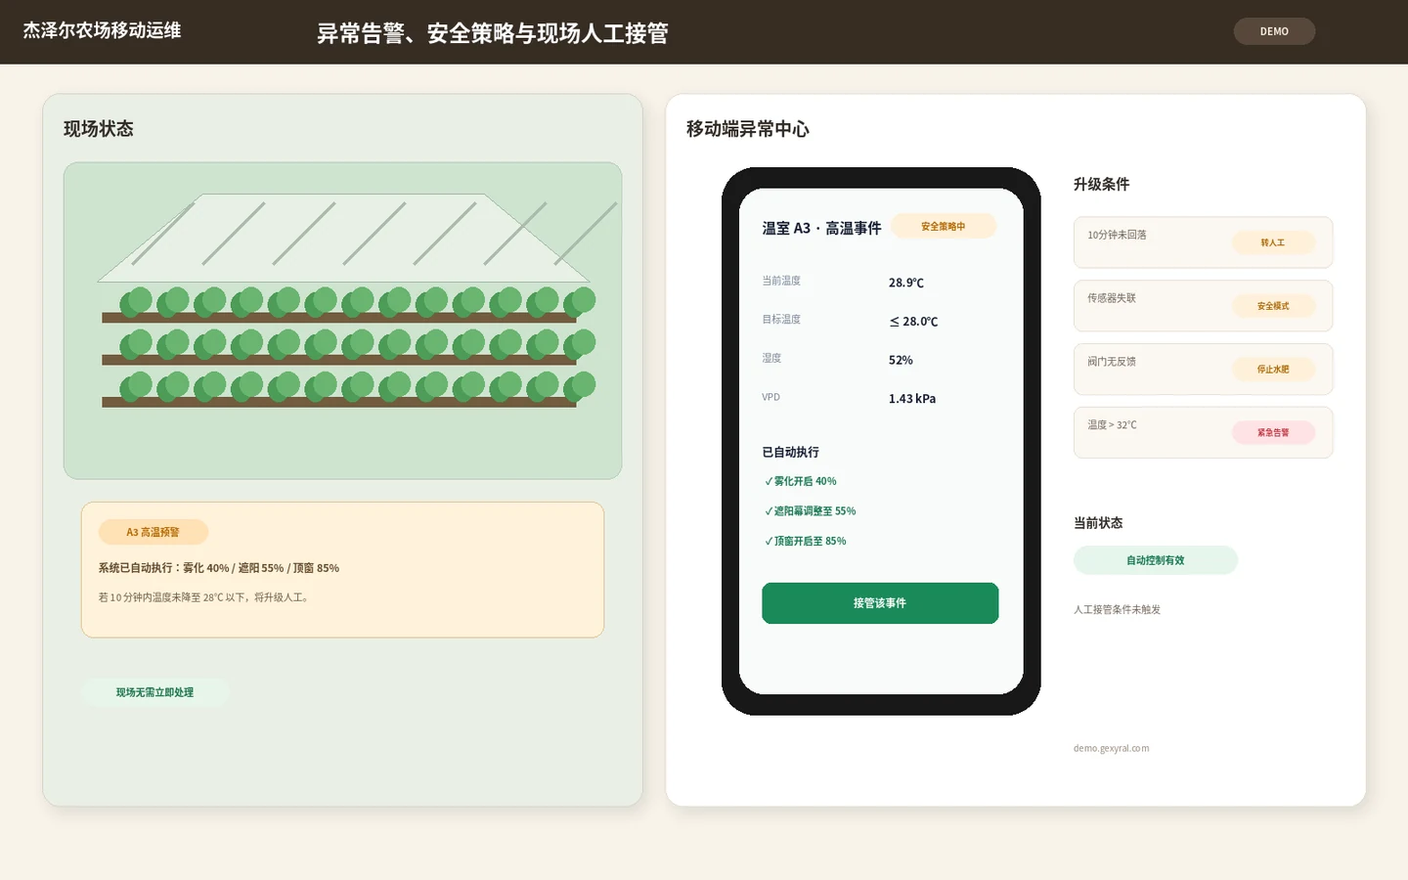The width and height of the screenshot is (1408, 880).
Task: Select the 转人工 tag for 10分钟未回落
Action: click(1272, 242)
